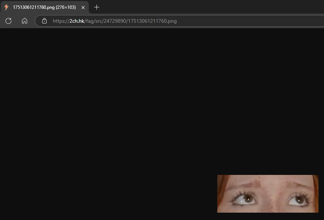Focus the address bar showing 2ch.hk URL
324x220 pixels.
[179, 21]
